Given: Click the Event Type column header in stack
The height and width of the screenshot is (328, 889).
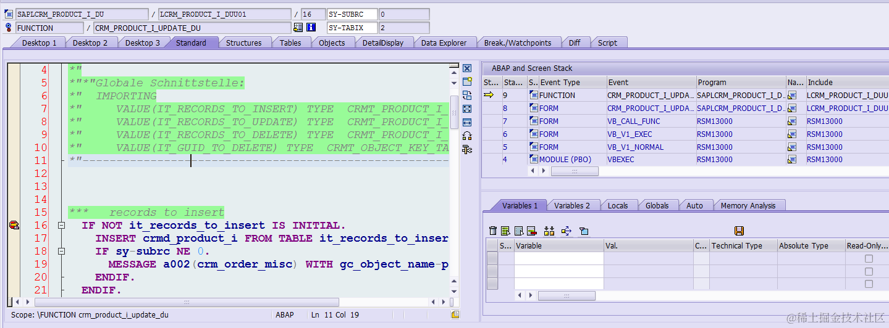Looking at the screenshot, I should click(572, 83).
